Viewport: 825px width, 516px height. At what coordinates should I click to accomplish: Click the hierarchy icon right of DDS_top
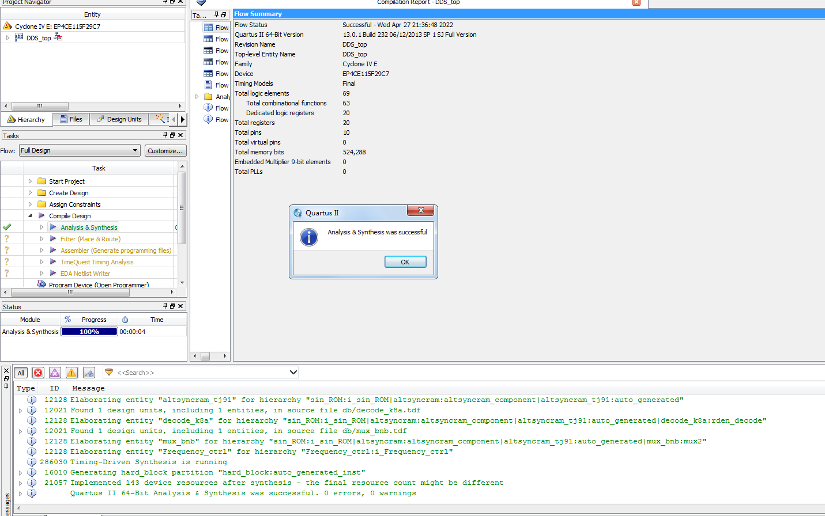58,37
